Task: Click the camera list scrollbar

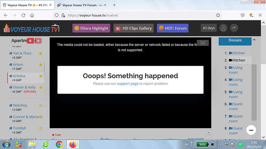Action: pyautogui.click(x=254, y=92)
